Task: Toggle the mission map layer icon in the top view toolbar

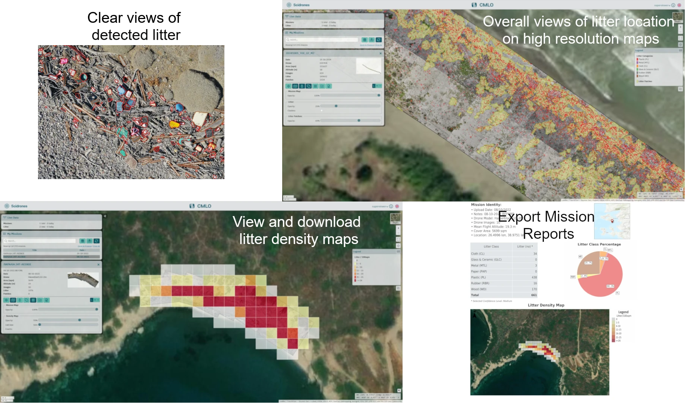Action: pos(295,86)
